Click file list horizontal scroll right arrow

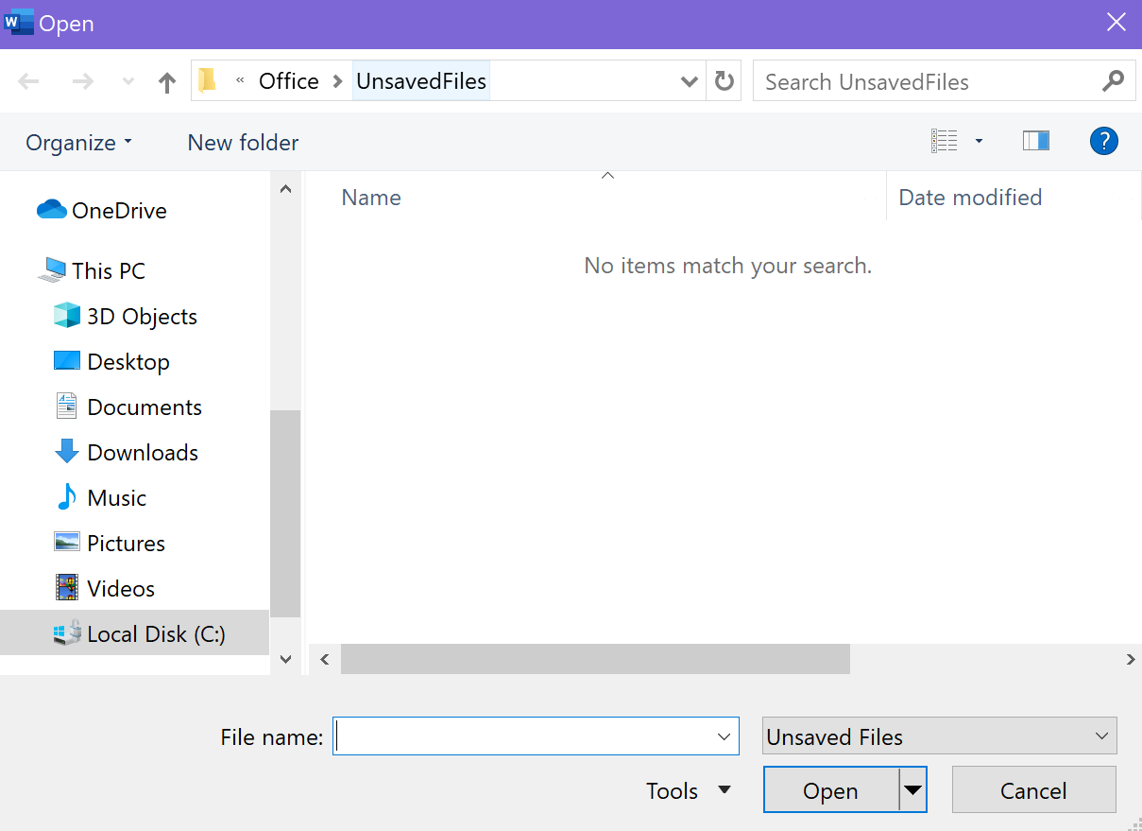[x=1130, y=660]
